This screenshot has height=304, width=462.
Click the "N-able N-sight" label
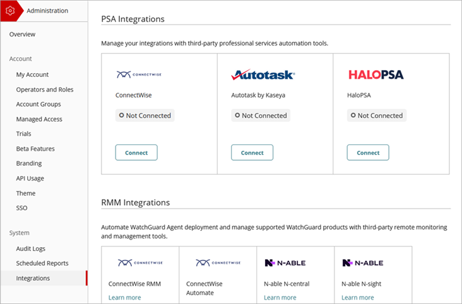361,284
